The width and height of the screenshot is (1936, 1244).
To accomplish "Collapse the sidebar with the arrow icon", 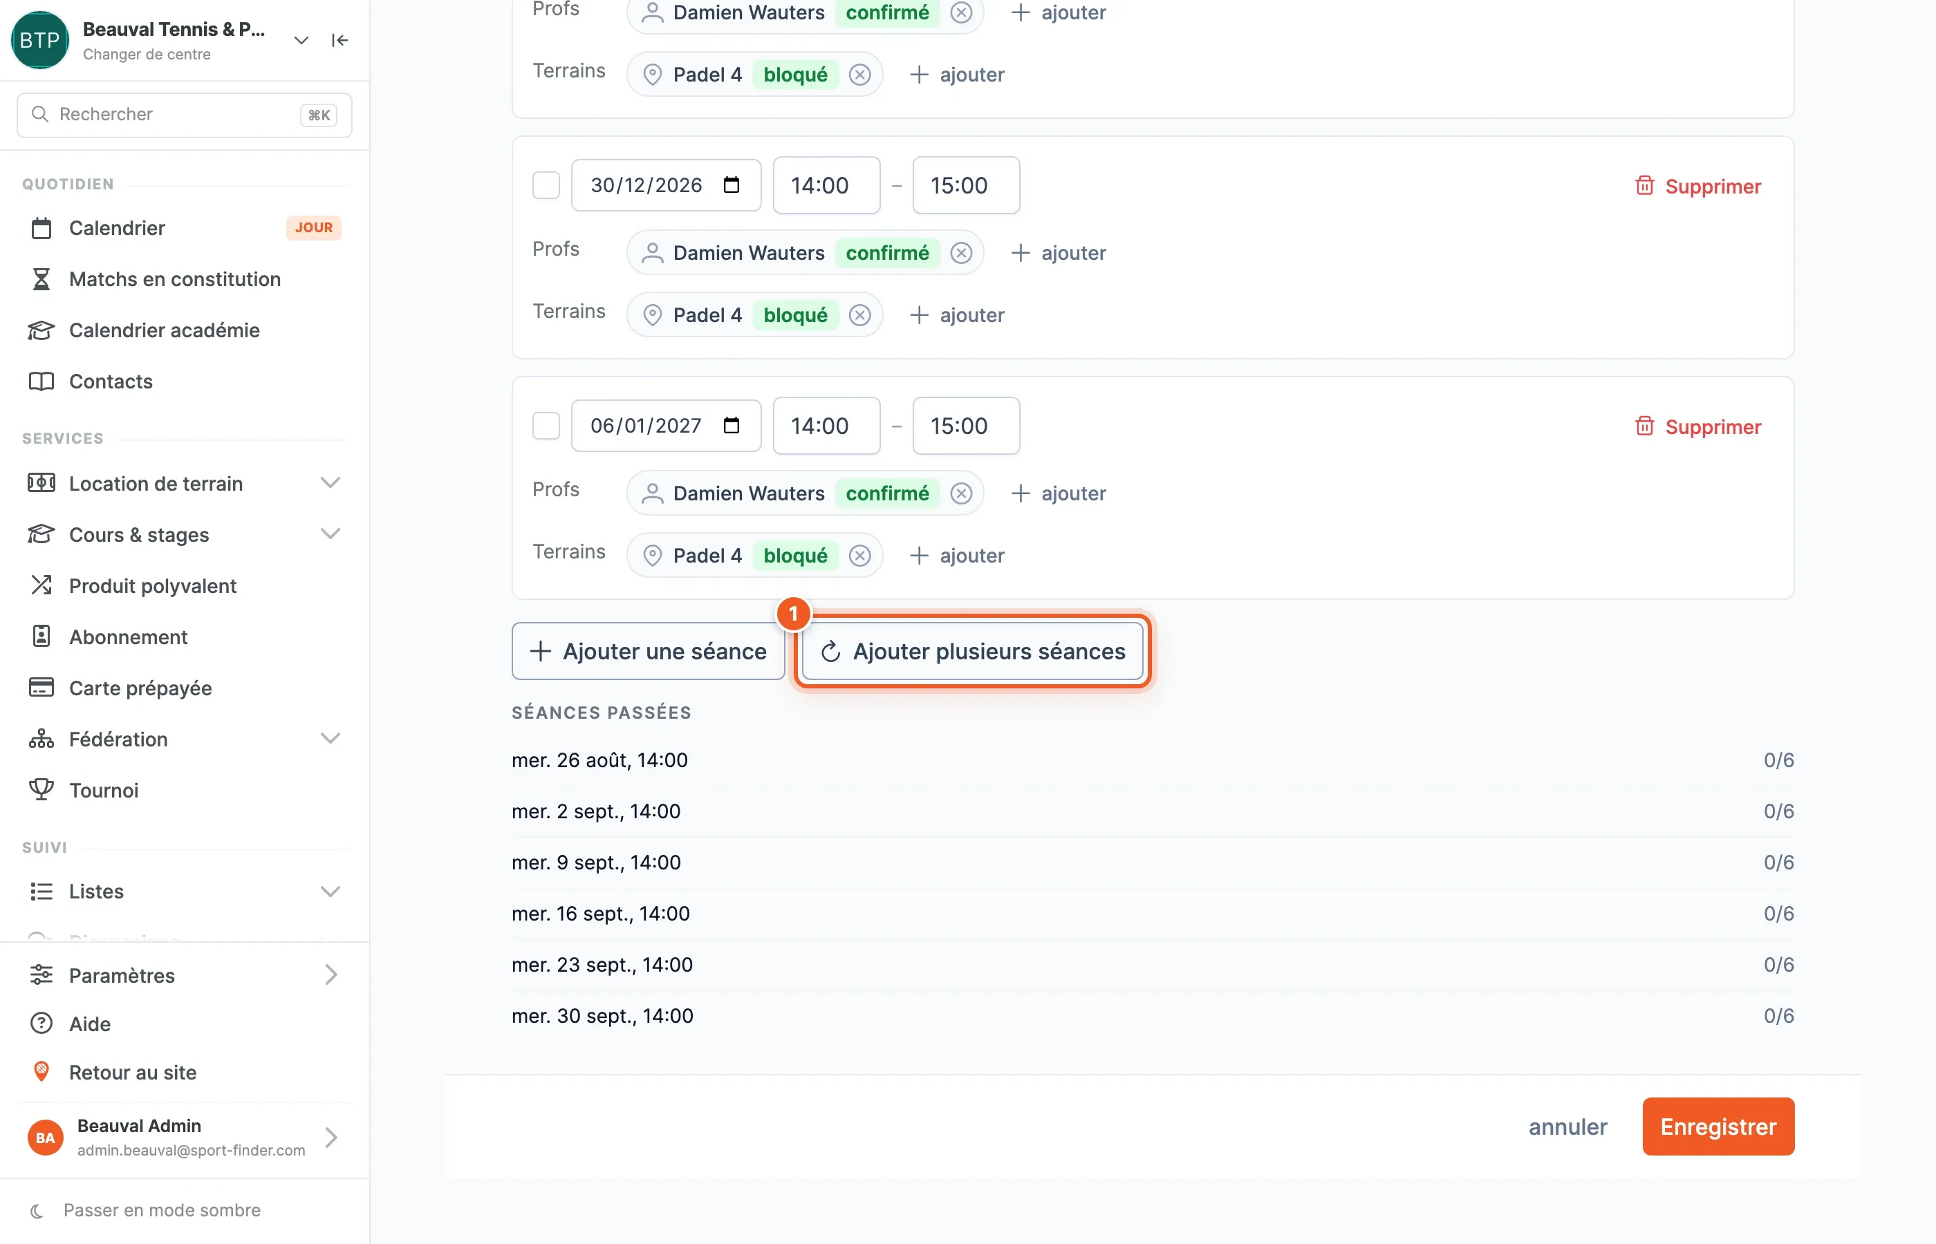I will pos(339,40).
